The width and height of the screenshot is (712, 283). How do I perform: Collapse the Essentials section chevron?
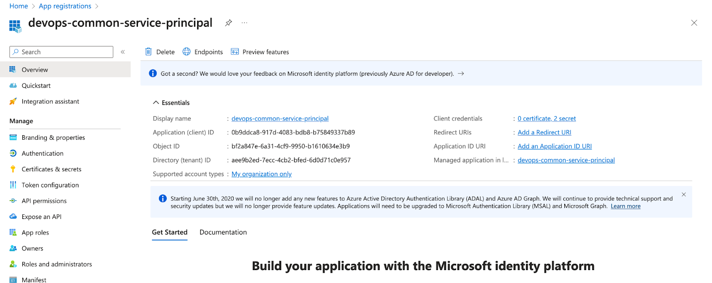(x=156, y=102)
